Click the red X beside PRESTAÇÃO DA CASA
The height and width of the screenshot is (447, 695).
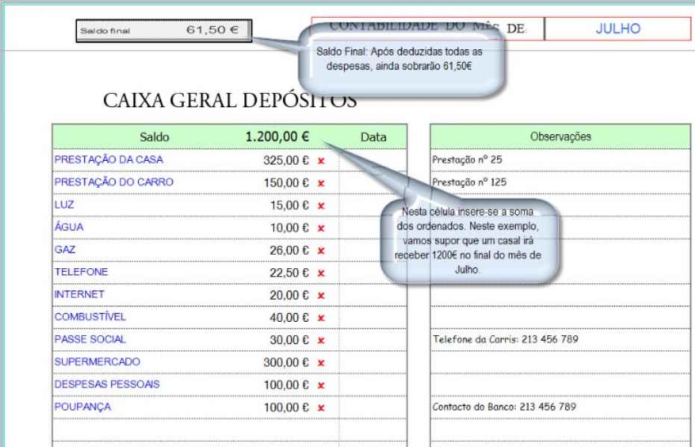click(321, 160)
